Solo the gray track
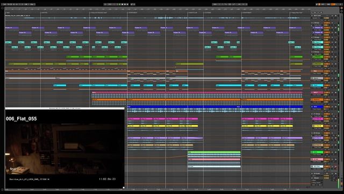 [x=332, y=78]
